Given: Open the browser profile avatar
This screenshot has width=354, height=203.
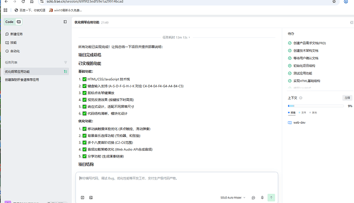Looking at the screenshot, I should (346, 2).
